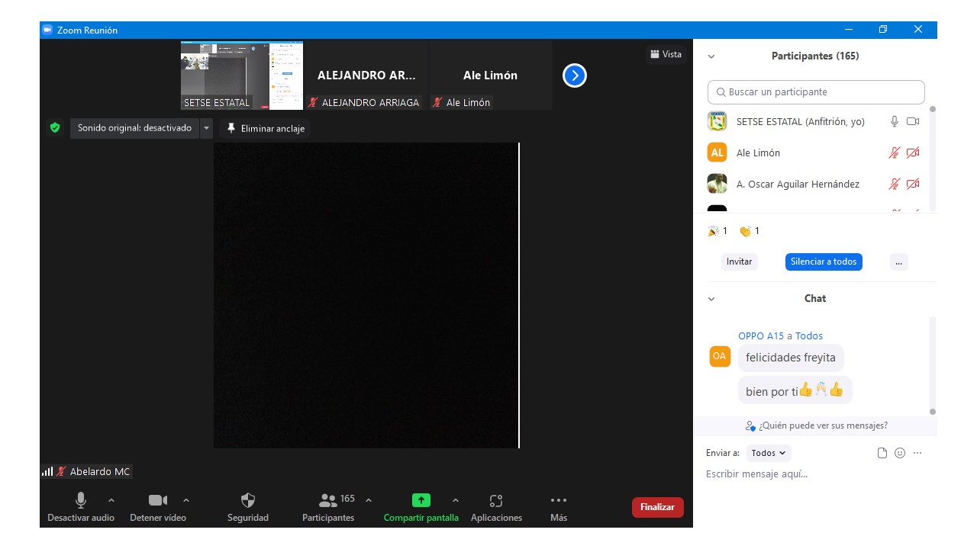Click the participants list scrollbar
Image resolution: width=977 pixels, height=549 pixels.
[x=932, y=159]
